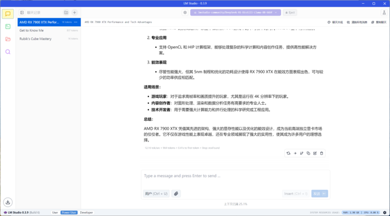
Task: Click the RAM and CPU usage indicator
Action: pos(361,213)
